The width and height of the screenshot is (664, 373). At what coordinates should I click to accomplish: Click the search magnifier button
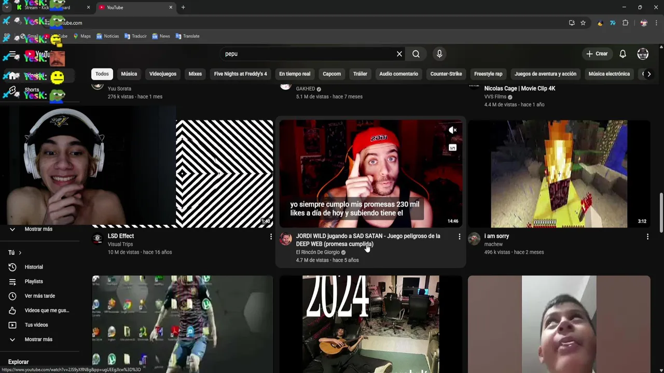pos(416,54)
